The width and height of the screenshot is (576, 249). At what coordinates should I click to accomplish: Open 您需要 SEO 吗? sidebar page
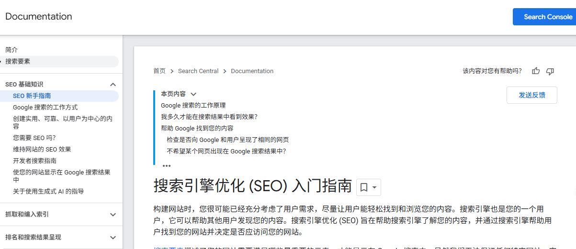tap(34, 138)
